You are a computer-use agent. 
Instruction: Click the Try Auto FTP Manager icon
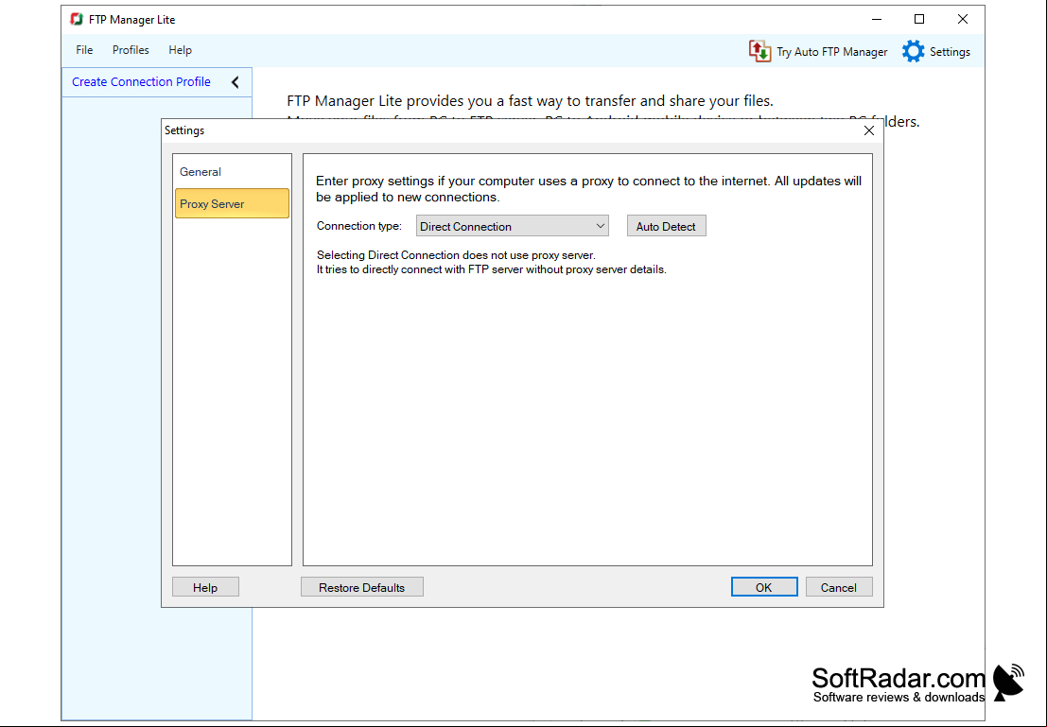(759, 51)
